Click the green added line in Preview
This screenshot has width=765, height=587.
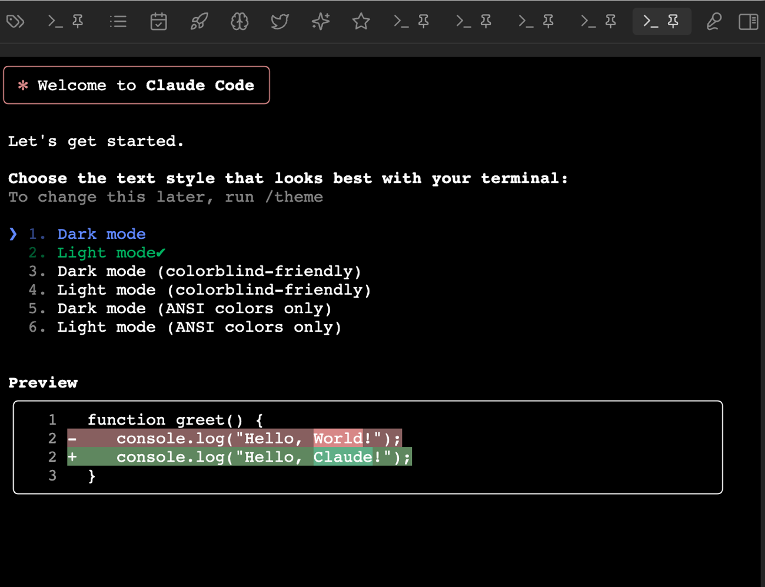point(239,457)
